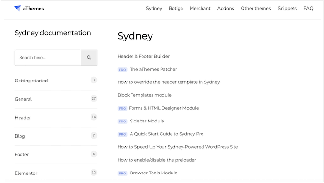This screenshot has width=324, height=183.
Task: Click PRO badge beside The aThemes Patcher
Action: point(122,70)
